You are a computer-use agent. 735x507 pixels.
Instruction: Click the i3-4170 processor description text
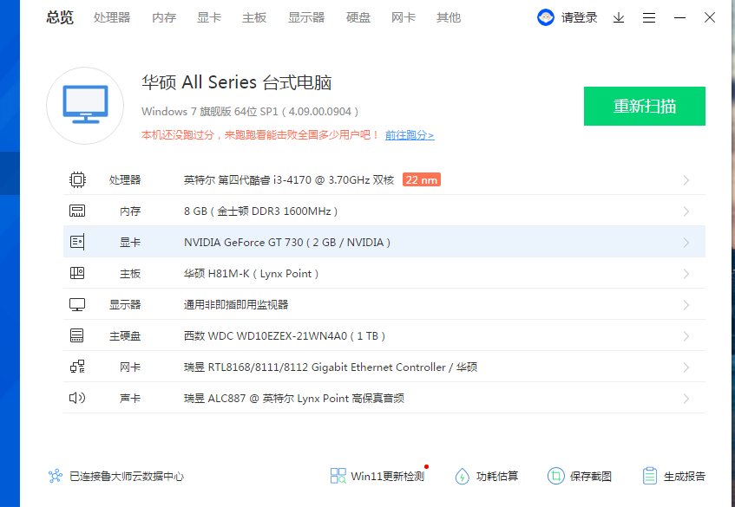[x=289, y=179]
